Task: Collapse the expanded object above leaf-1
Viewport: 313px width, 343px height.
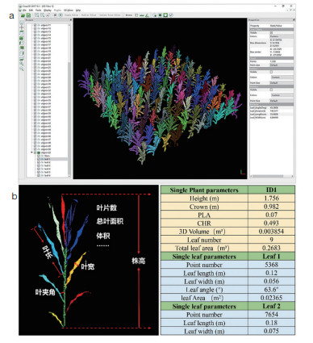Action: pyautogui.click(x=32, y=153)
